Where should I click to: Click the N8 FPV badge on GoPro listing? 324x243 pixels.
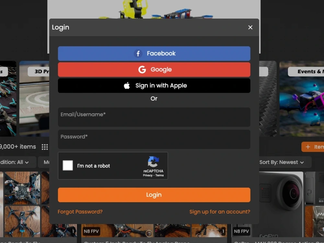click(241, 231)
